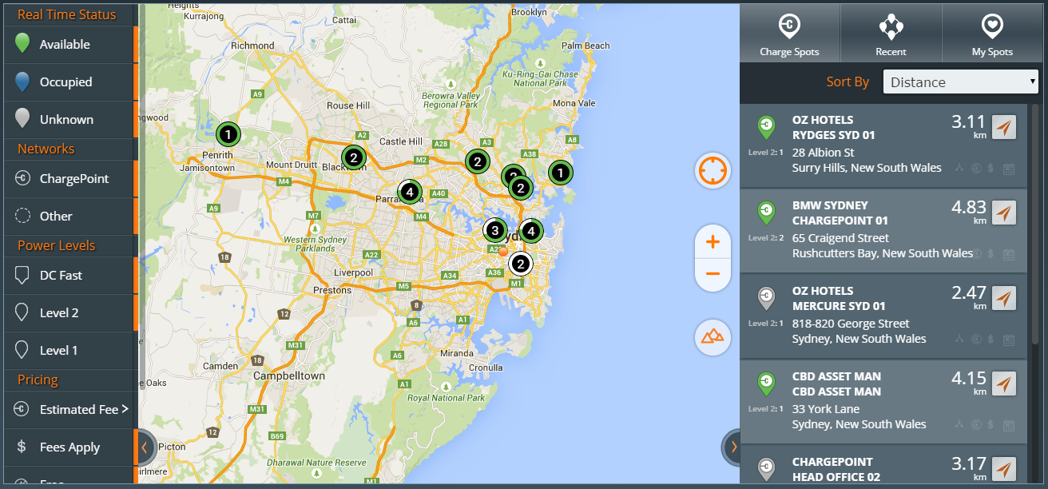Screen dimensions: 1048x489
Task: Open the 2-station cluster at Blacktown
Action: coord(353,157)
